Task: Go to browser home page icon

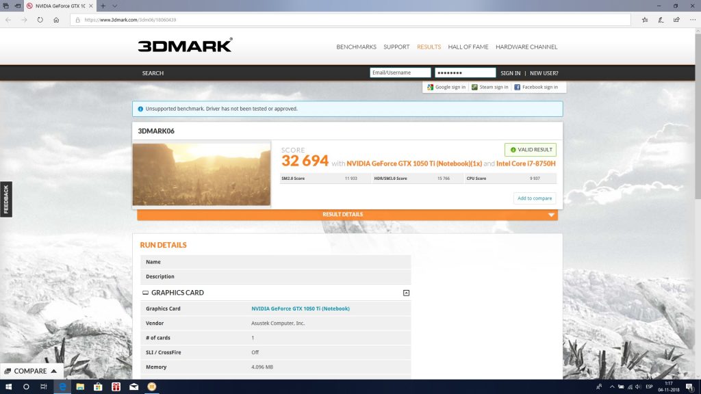Action: [x=57, y=20]
